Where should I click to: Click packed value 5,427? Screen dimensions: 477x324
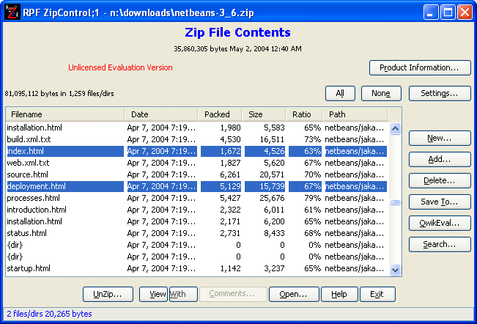pos(230,198)
